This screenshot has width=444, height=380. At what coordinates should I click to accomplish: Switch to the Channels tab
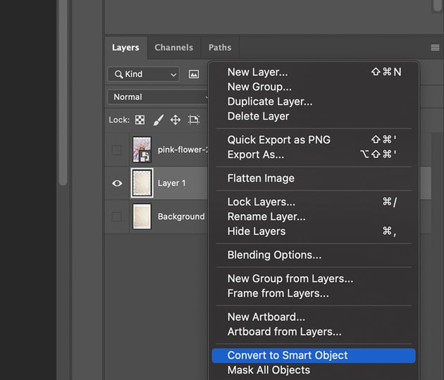pos(173,48)
